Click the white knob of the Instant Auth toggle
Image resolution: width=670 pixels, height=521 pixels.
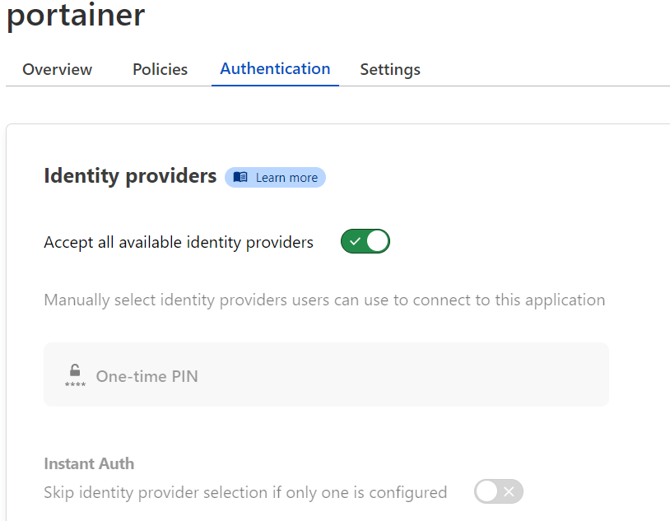tap(487, 492)
